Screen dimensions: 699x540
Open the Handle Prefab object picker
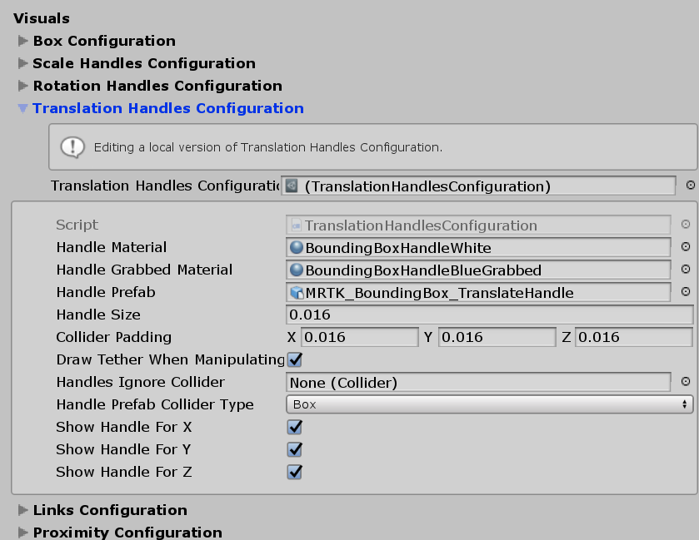(686, 292)
